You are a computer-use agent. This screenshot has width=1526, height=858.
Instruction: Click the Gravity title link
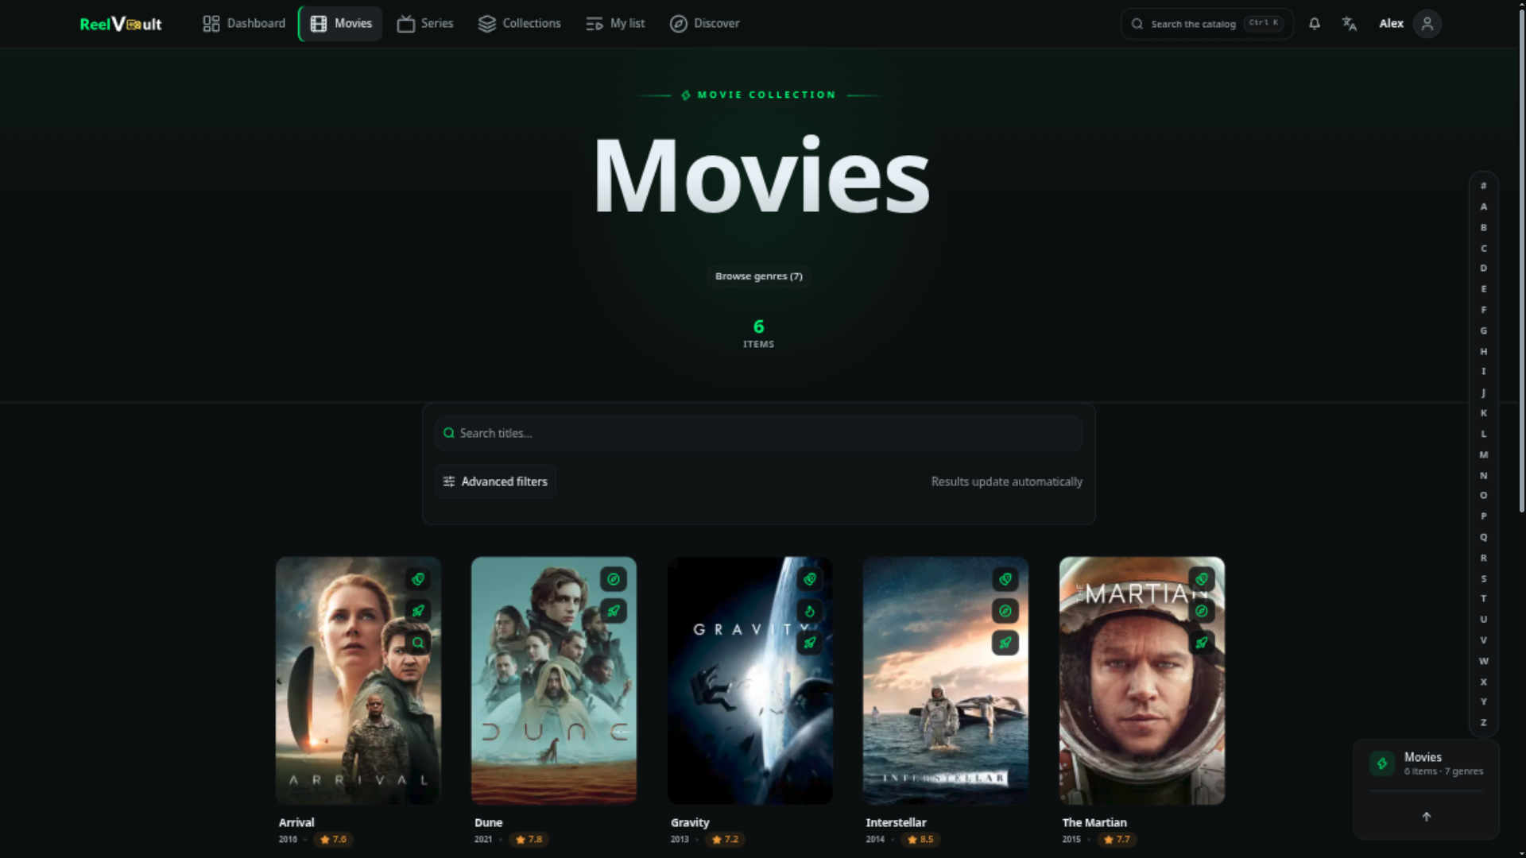pyautogui.click(x=690, y=822)
